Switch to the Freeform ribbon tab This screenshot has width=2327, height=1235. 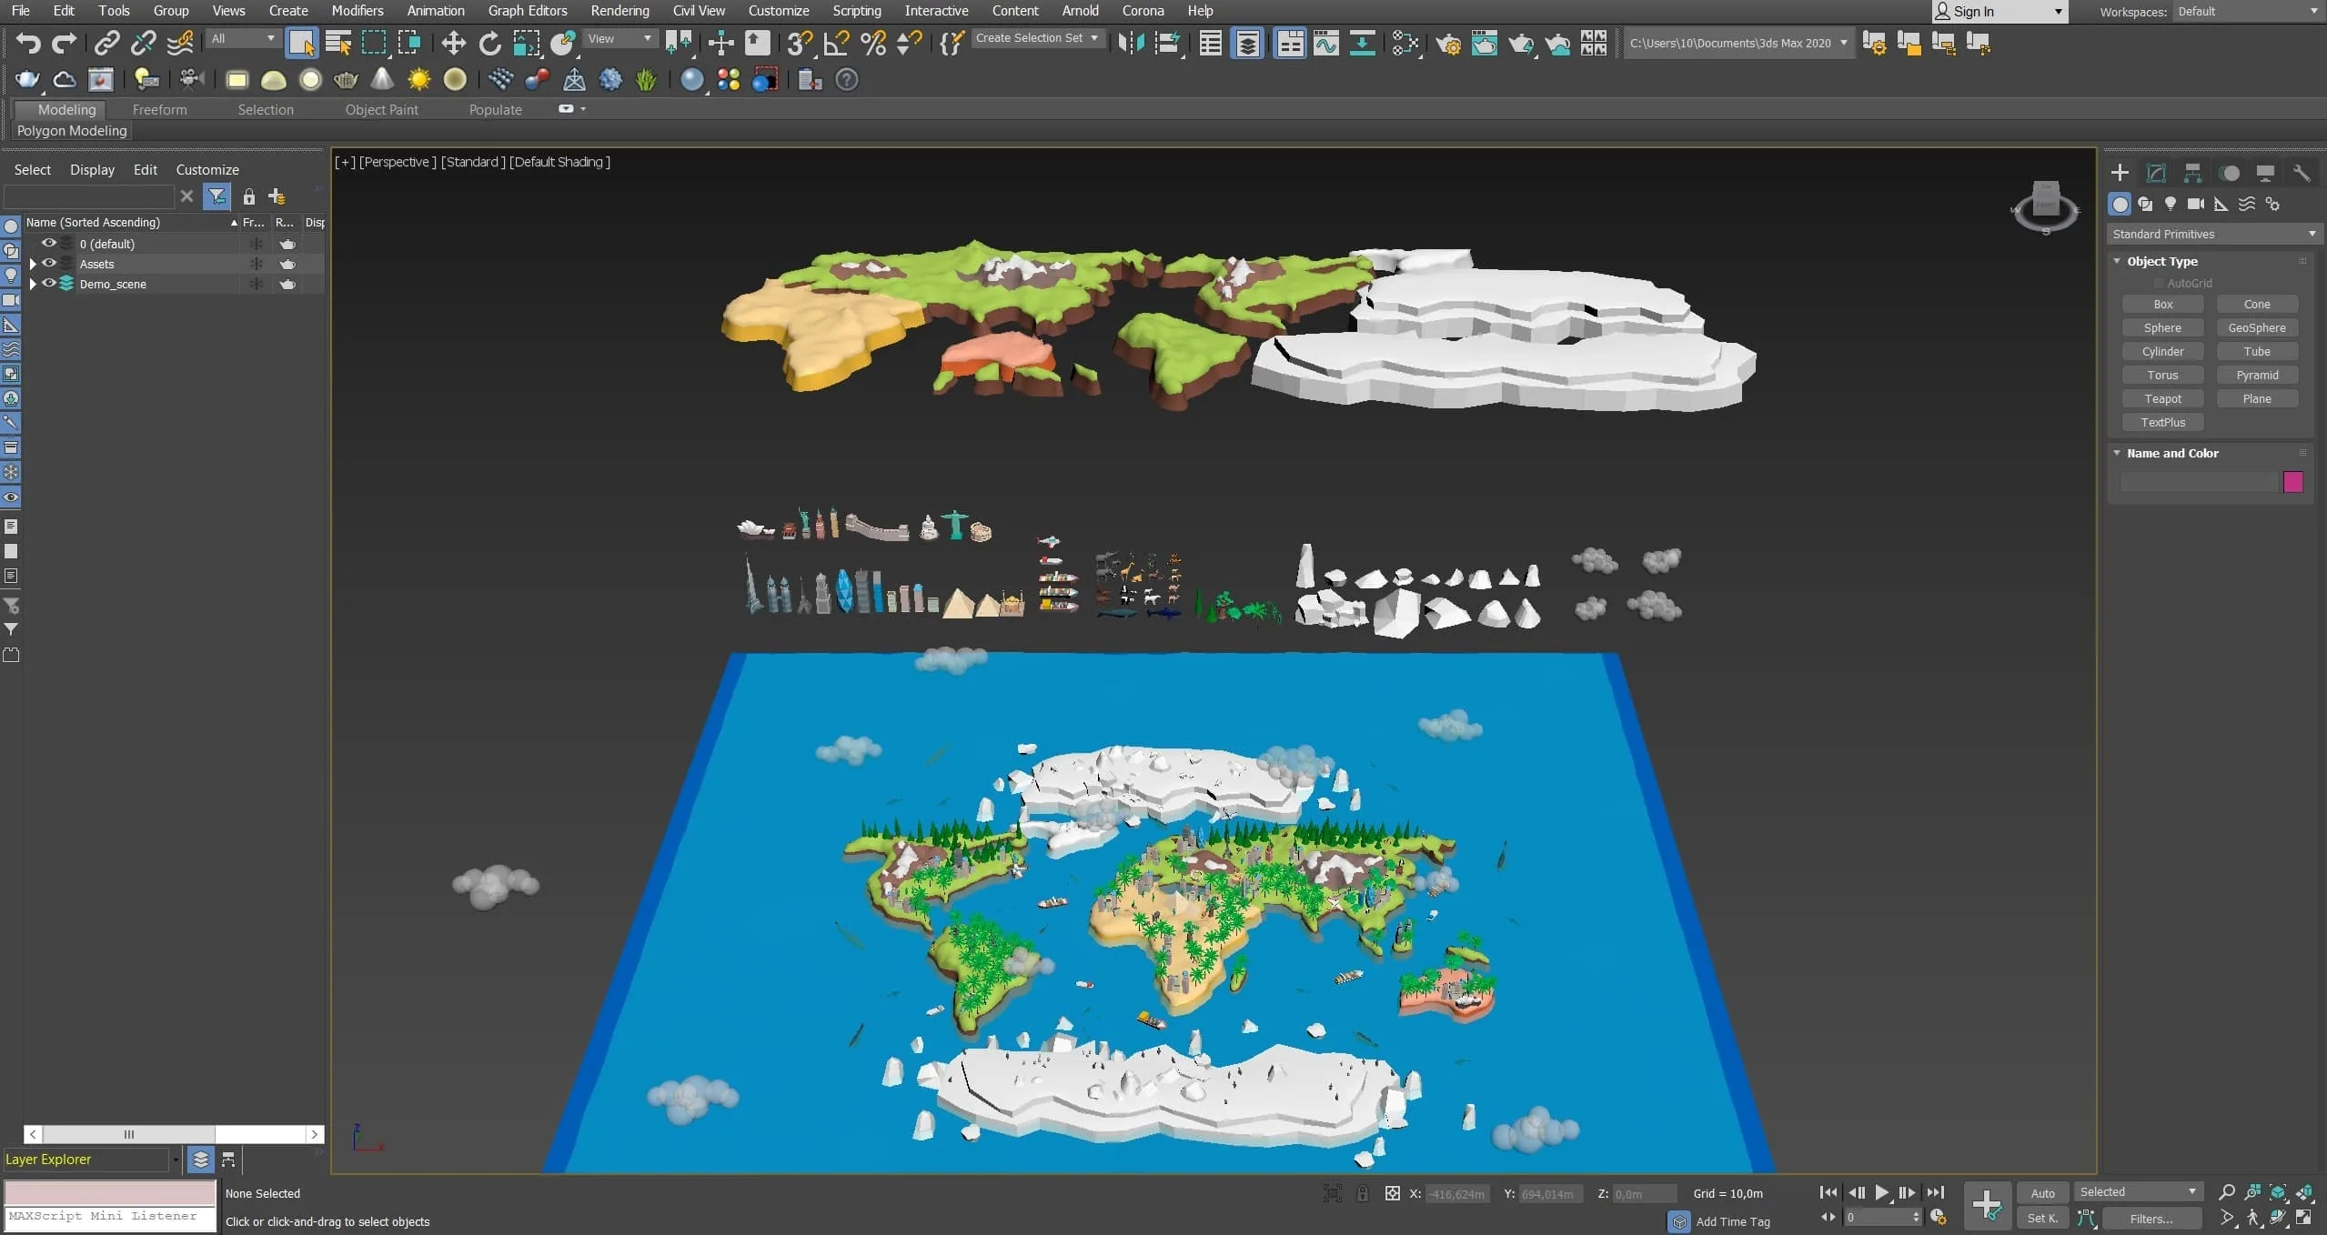(159, 109)
